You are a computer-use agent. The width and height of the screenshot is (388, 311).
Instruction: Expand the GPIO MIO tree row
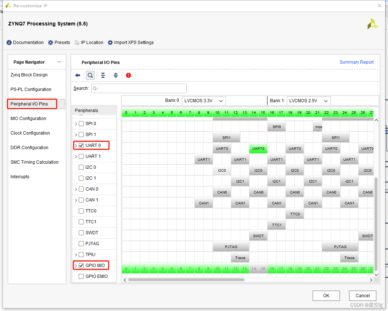[x=76, y=266]
